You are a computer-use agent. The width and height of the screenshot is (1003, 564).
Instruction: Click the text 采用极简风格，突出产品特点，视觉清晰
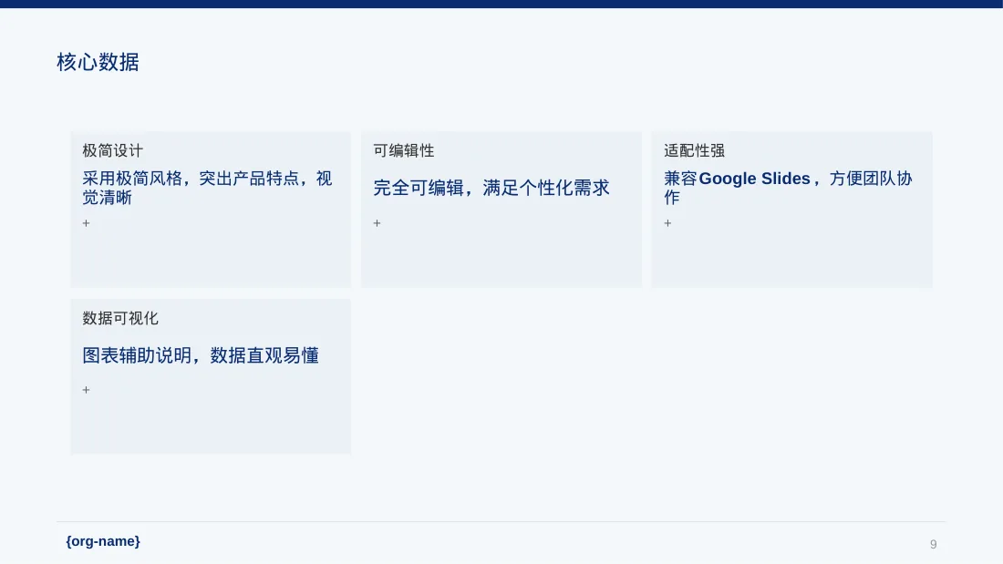[x=207, y=188]
